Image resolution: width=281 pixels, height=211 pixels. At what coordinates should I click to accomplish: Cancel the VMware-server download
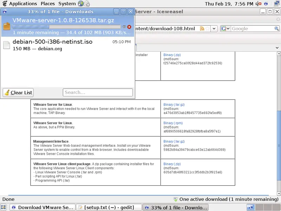129,27
